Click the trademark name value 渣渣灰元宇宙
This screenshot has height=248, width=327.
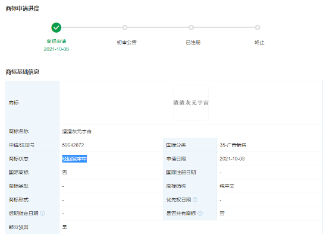[x=77, y=132]
